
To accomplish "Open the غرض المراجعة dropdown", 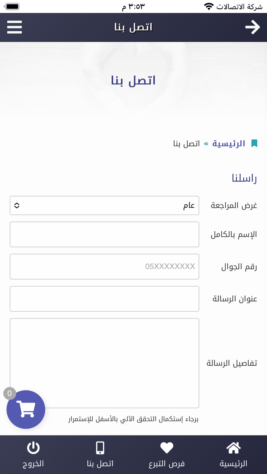I will [104, 205].
